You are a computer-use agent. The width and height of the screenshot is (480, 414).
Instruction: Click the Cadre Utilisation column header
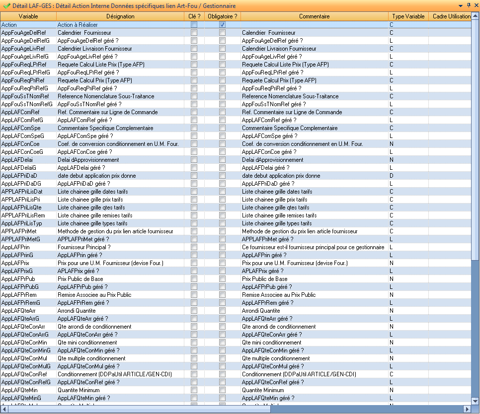tap(451, 16)
